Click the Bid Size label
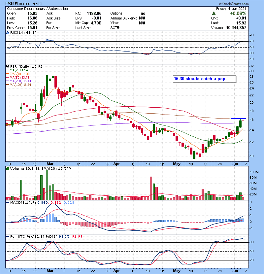The width and height of the screenshot is (264, 274). 53,28
